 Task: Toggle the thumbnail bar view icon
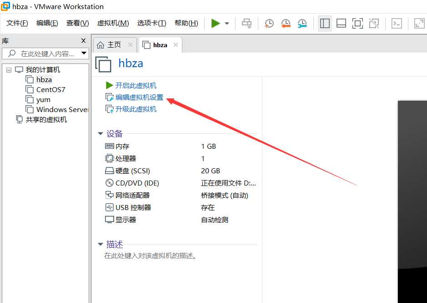point(341,24)
